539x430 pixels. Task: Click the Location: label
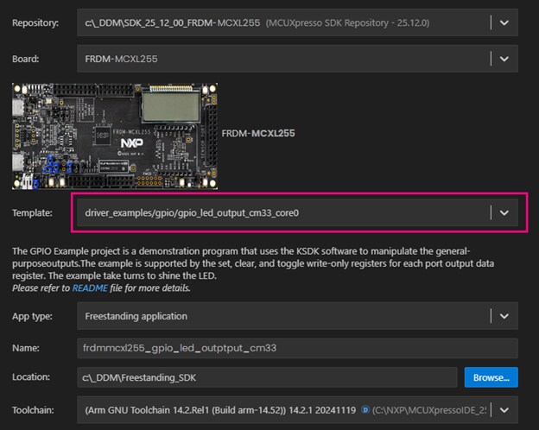click(31, 377)
